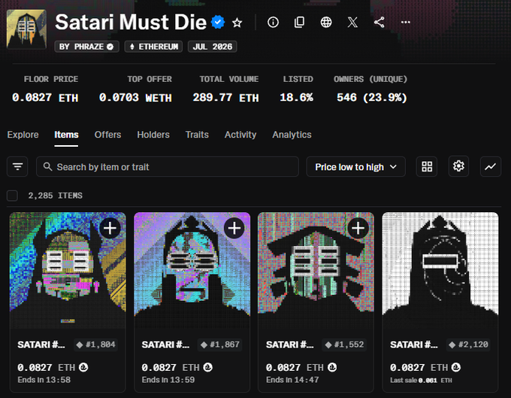Click the ETHEREUM chain badge
Image resolution: width=511 pixels, height=398 pixels.
coord(153,47)
